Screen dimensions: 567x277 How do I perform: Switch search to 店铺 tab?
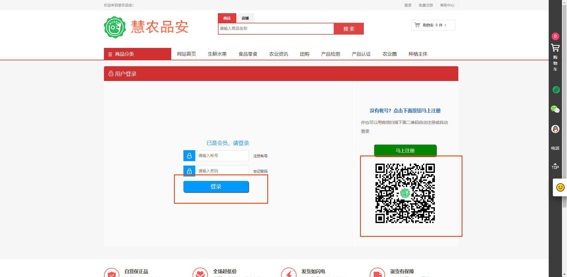click(245, 18)
